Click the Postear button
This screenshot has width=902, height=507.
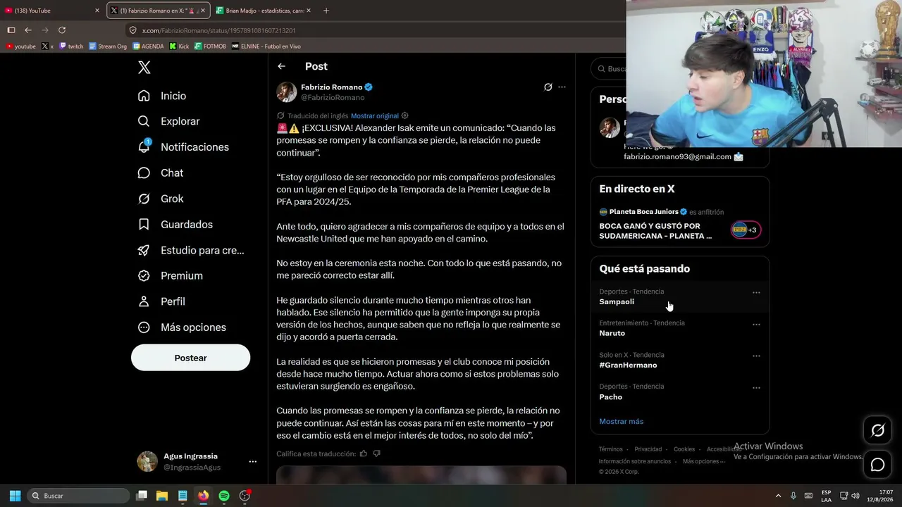click(190, 358)
